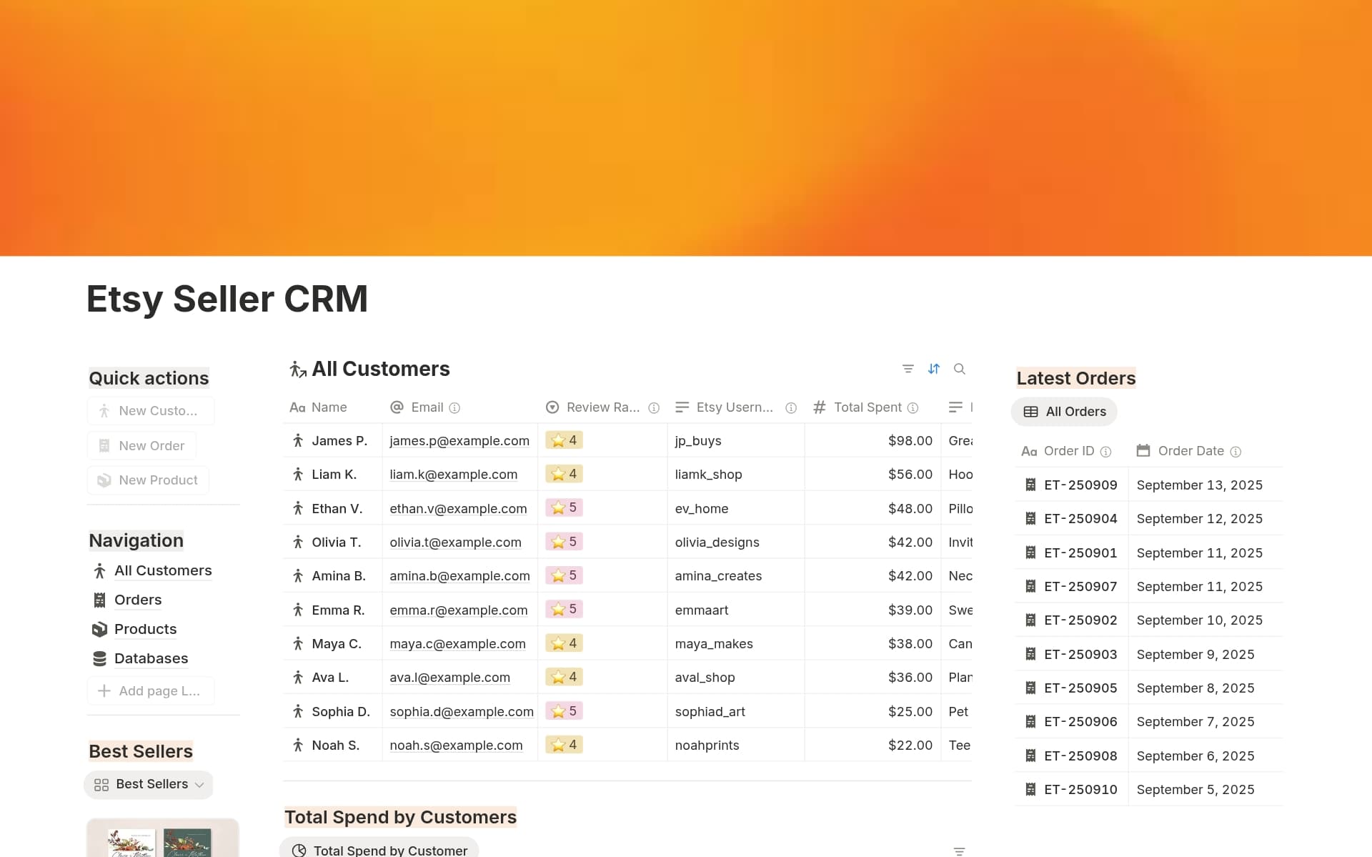The image size is (1372, 857).
Task: Click the New Order quick action
Action: click(x=141, y=445)
